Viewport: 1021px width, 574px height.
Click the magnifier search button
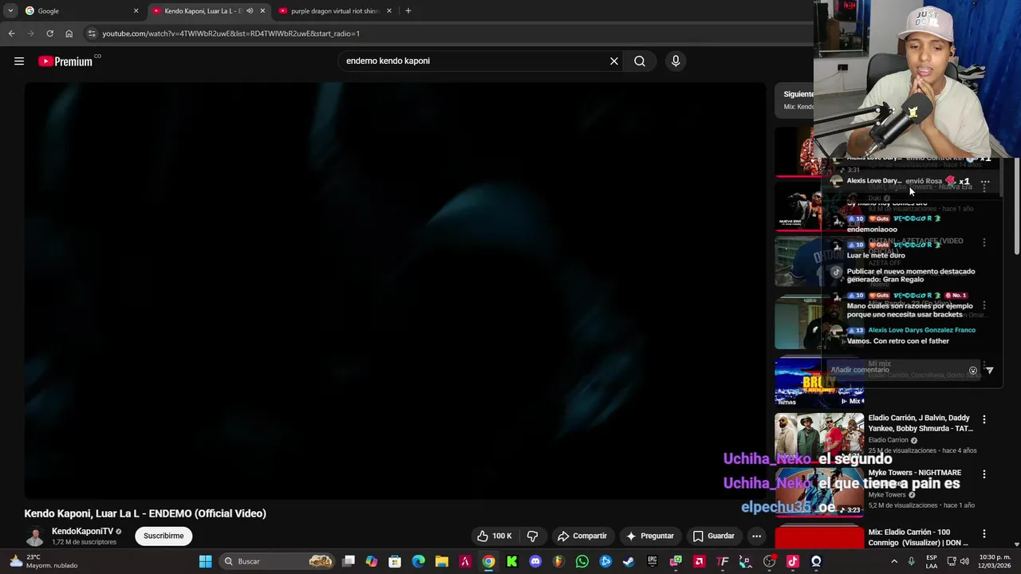point(640,61)
